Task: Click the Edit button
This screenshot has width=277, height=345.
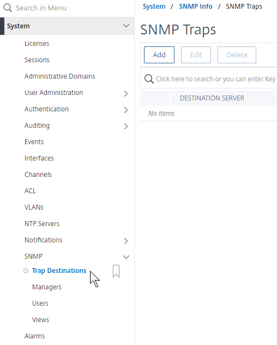Action: pos(196,55)
